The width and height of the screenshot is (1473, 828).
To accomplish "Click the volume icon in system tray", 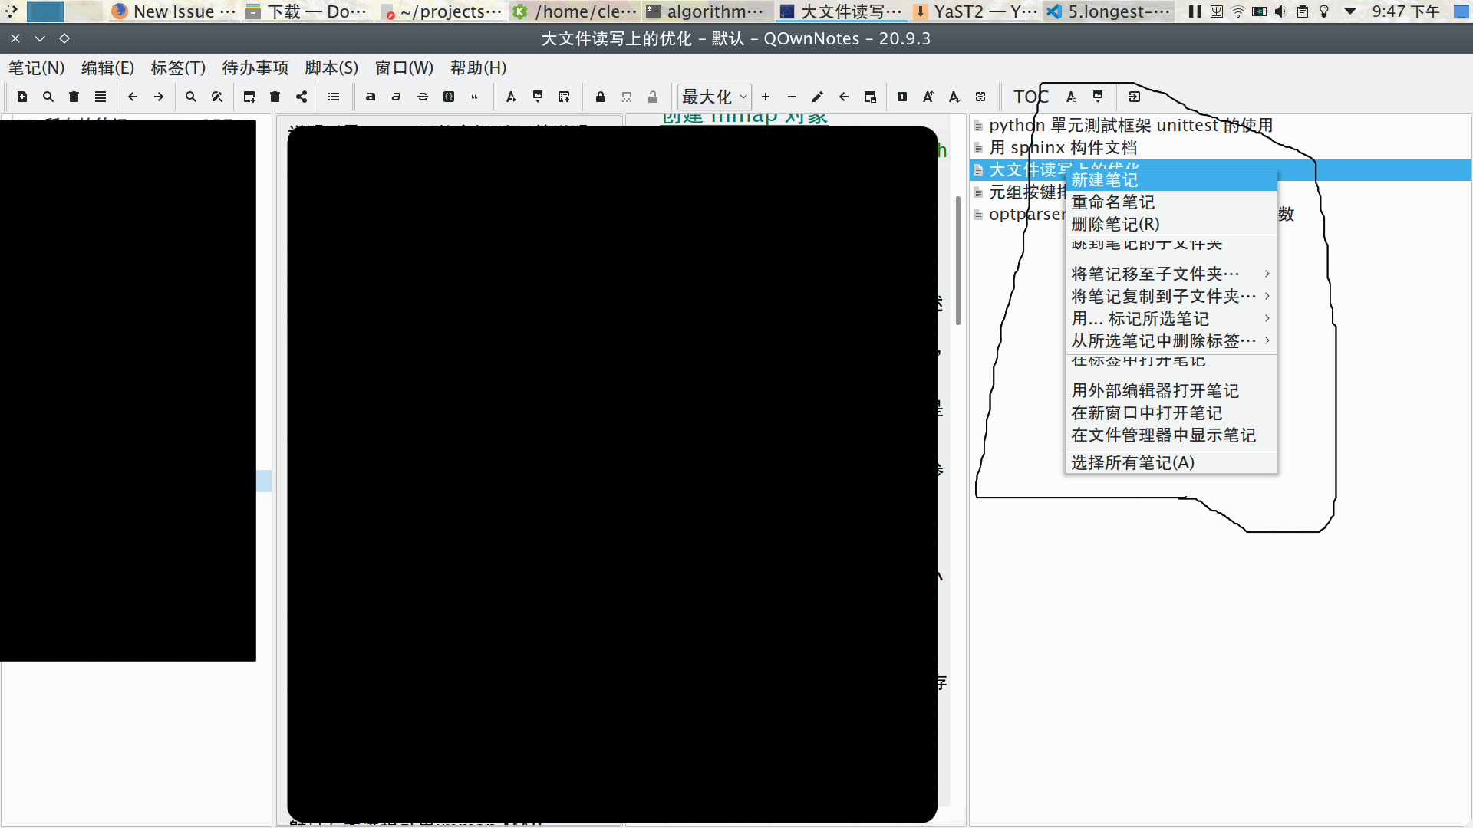I will coord(1280,11).
